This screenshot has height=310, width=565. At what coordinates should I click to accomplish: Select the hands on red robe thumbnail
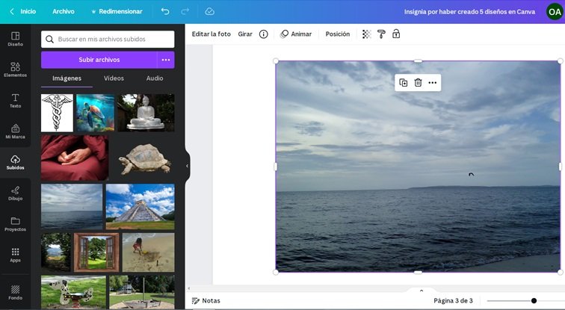coord(75,158)
